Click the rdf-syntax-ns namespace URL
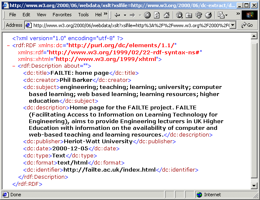The image size is (260, 200). click(x=124, y=53)
